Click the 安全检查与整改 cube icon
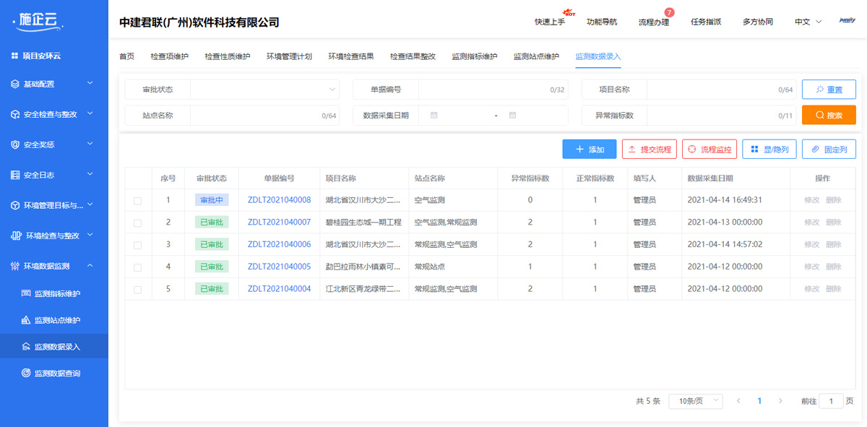 click(15, 114)
